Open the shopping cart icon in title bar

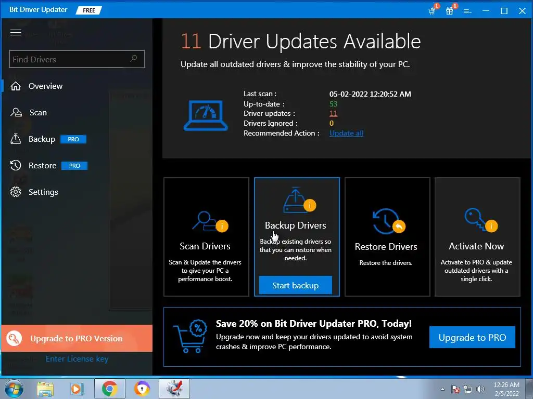point(432,11)
